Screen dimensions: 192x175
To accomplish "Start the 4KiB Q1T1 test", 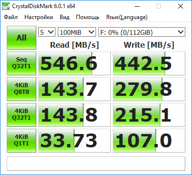I will tap(21, 141).
